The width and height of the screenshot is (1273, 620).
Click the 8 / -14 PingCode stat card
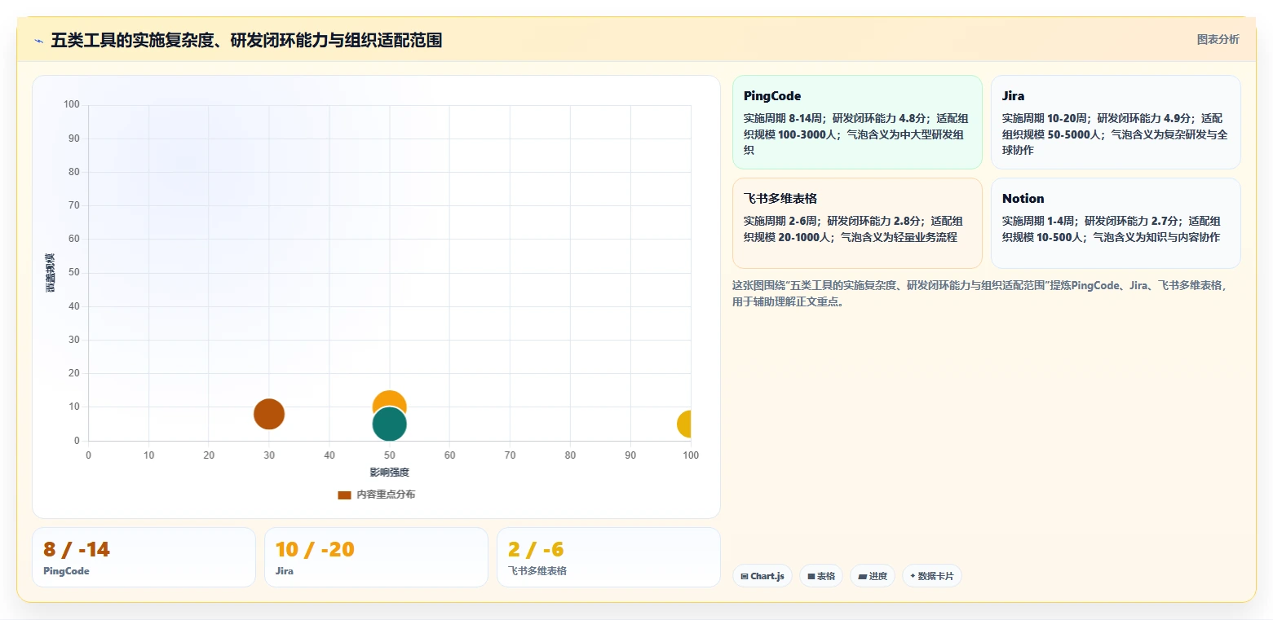pos(144,557)
